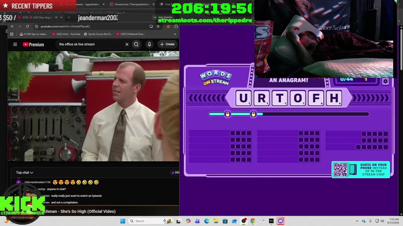Viewport: 403px width, 226px height.
Task: Switch to Google Chrome on the taskbar
Action: coord(253,221)
